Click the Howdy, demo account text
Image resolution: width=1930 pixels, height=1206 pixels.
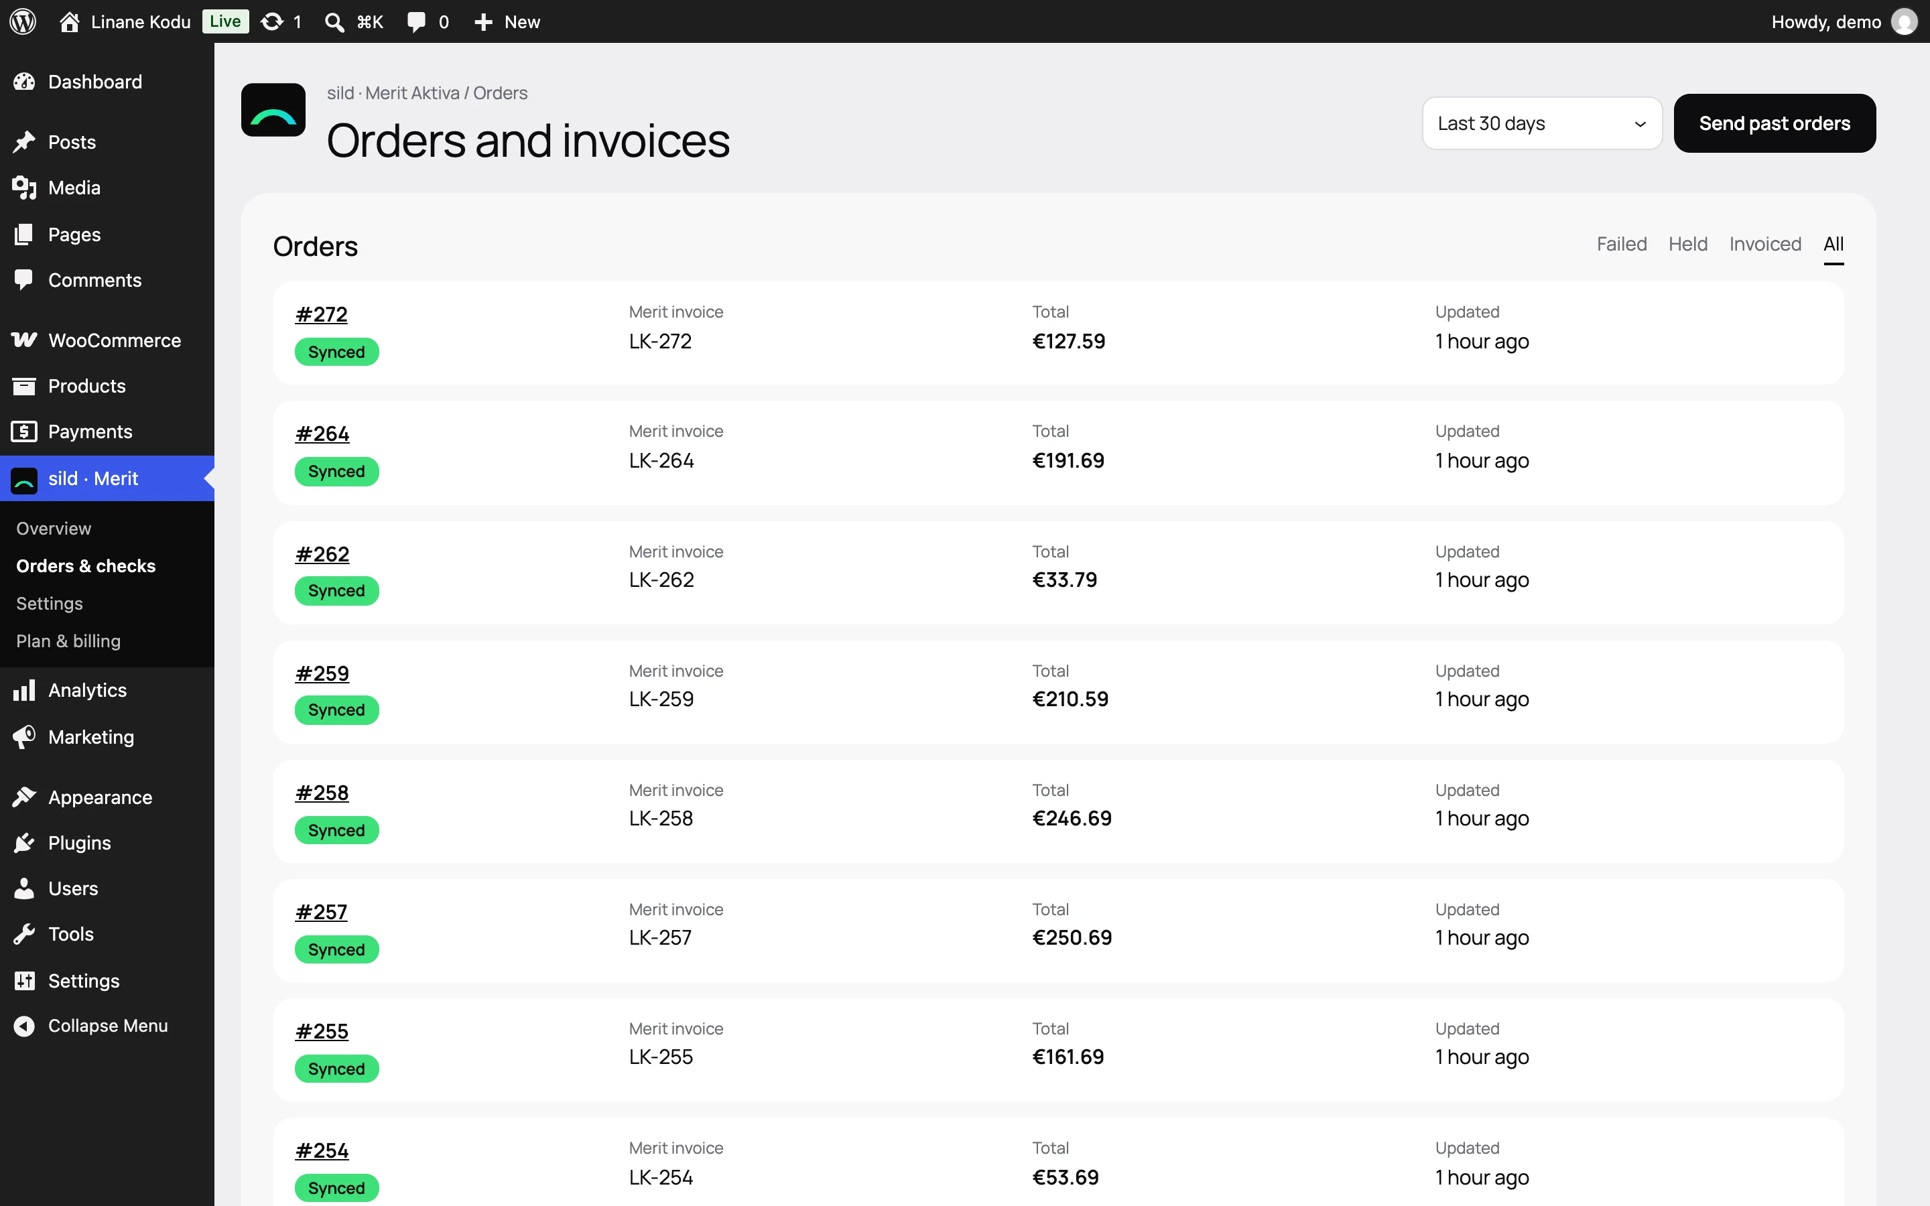1825,21
